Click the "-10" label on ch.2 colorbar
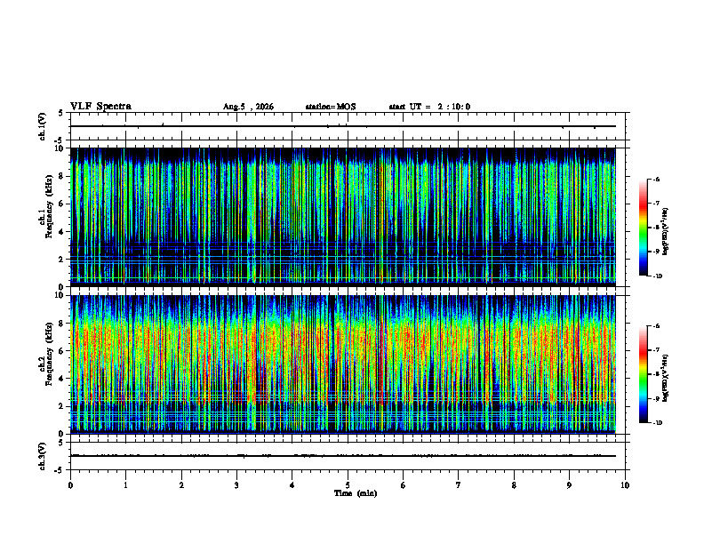704x544 pixels. [658, 423]
